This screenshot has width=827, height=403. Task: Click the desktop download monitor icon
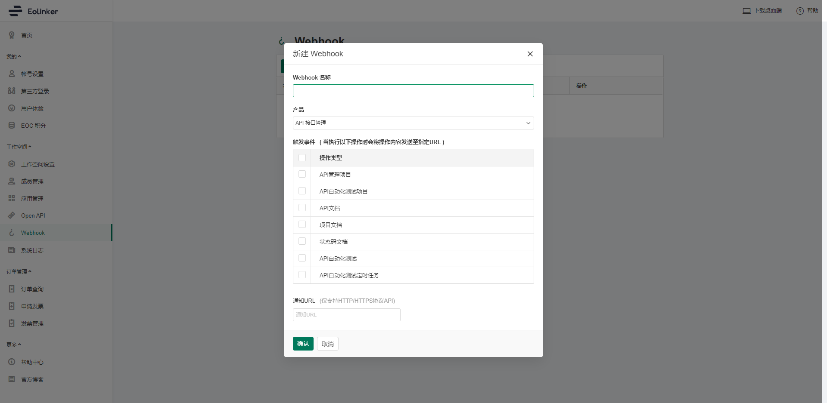[746, 11]
